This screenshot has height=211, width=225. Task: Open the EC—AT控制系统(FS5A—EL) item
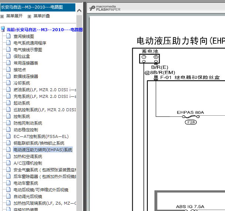tap(41, 136)
